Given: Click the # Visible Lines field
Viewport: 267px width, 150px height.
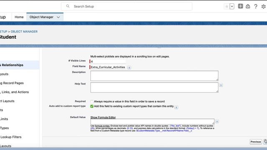Looking at the screenshot, I should 108,61.
